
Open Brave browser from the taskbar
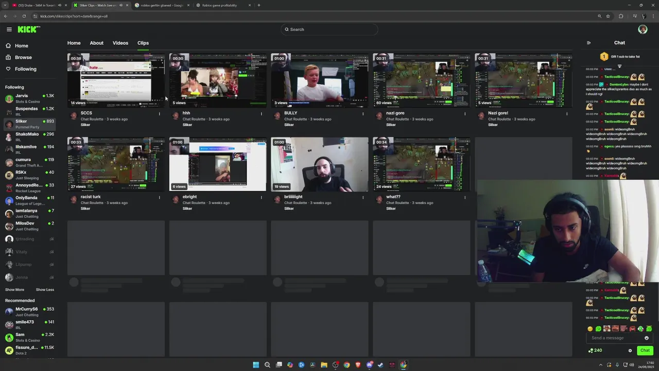(358, 365)
